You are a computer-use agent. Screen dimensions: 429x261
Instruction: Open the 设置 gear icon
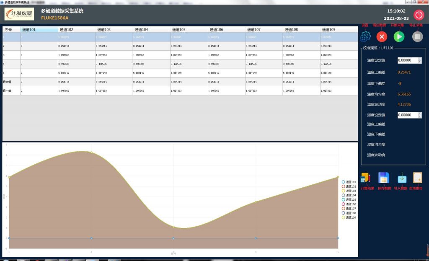[365, 37]
